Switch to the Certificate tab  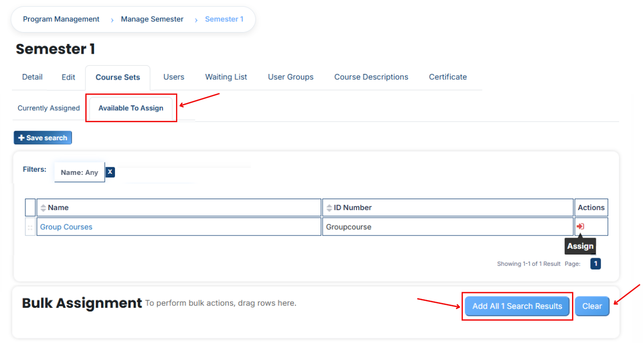click(x=448, y=77)
